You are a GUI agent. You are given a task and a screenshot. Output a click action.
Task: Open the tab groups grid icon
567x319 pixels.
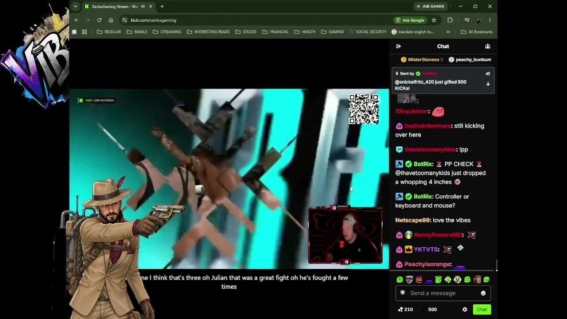[84, 32]
